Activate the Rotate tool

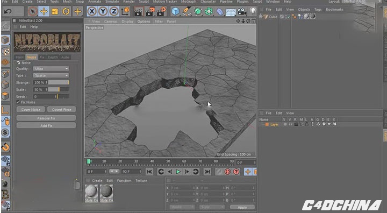click(66, 11)
